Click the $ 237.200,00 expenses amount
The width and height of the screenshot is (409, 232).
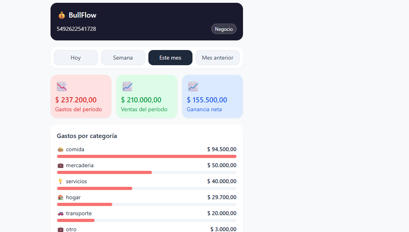[76, 100]
